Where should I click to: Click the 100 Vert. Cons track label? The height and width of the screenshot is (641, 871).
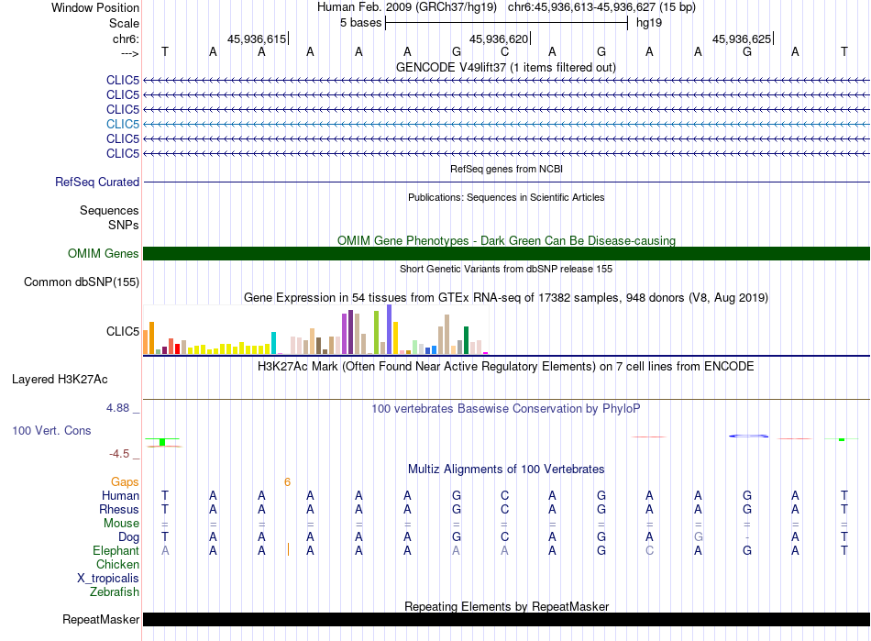point(51,430)
